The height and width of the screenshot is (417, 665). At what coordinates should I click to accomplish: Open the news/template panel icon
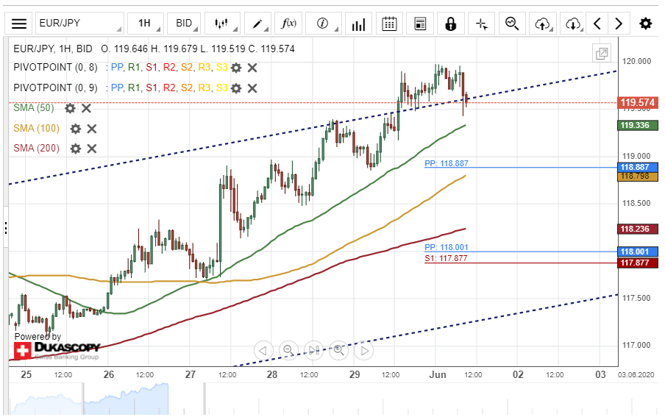point(420,24)
